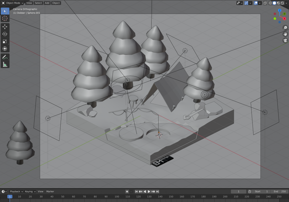
Task: Click the pan view hand icon
Action: click(285, 34)
